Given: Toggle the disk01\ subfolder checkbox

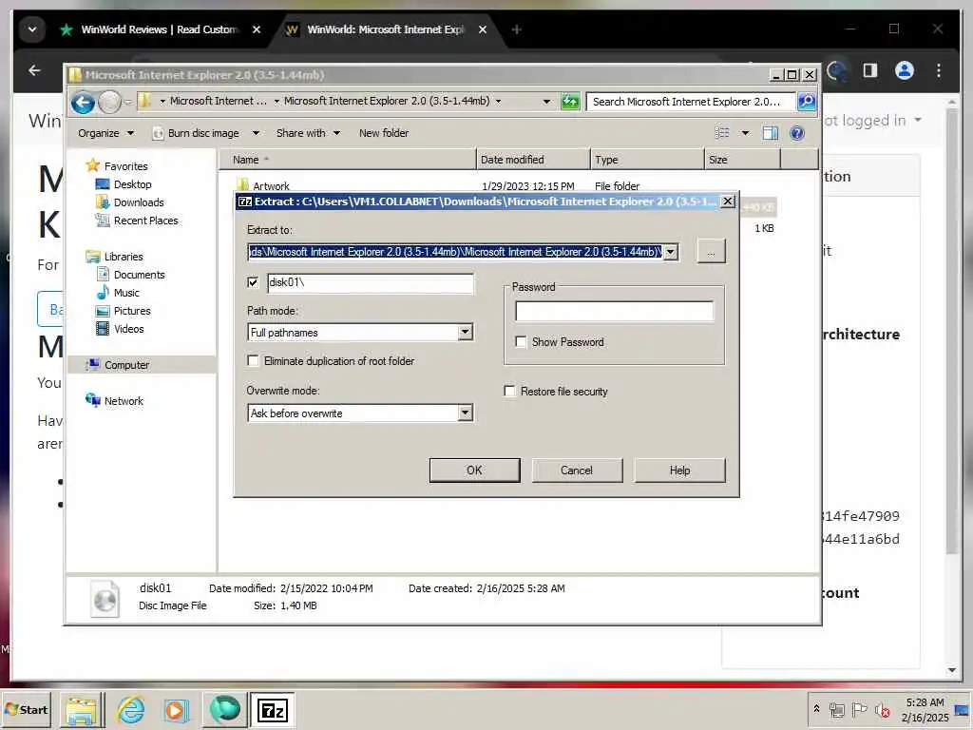Looking at the screenshot, I should click(x=253, y=282).
